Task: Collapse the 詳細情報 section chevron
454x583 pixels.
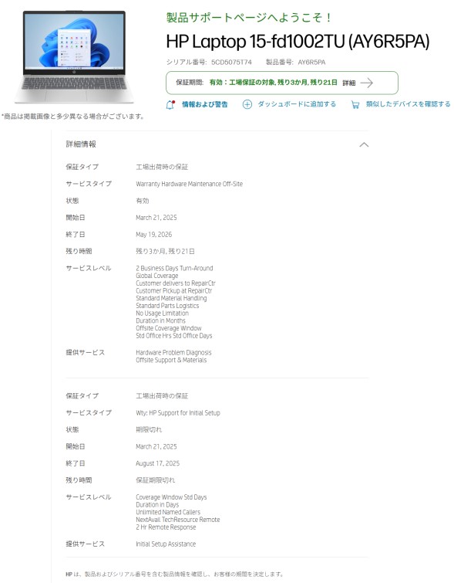Action: coord(364,144)
